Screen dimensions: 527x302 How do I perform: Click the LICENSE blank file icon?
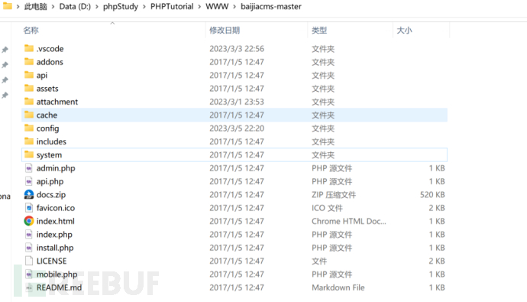click(x=29, y=261)
